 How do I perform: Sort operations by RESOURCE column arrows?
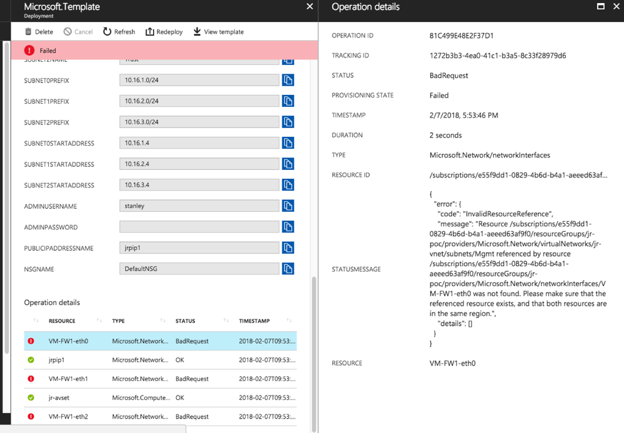point(99,321)
